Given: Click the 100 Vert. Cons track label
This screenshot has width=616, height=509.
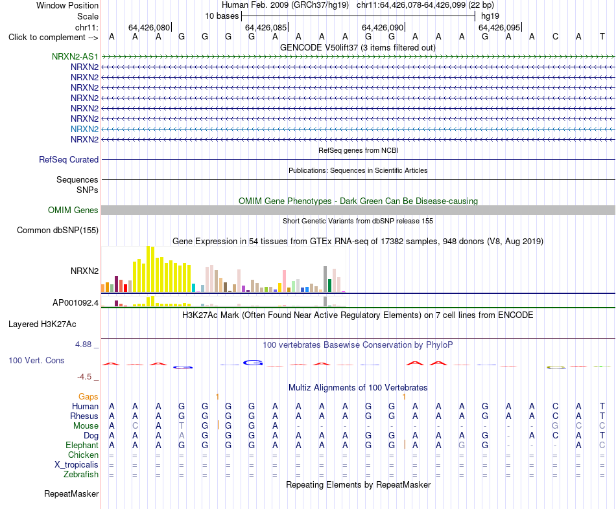Looking at the screenshot, I should click(x=36, y=360).
